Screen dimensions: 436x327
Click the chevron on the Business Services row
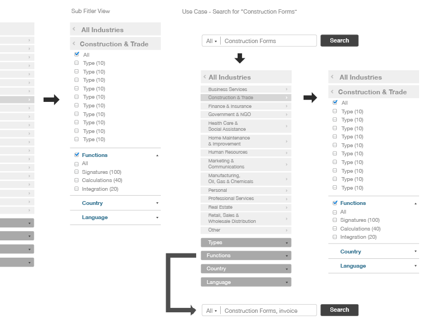tap(287, 89)
